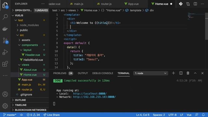Open the Run and Debug view
Screen dimensions: 208x117
5,52
